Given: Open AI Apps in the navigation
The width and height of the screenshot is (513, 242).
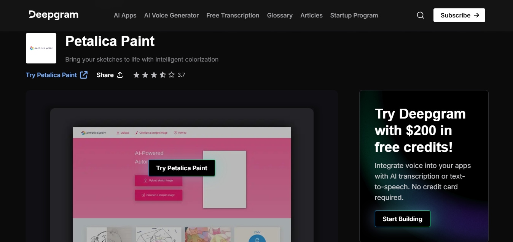Looking at the screenshot, I should (125, 15).
